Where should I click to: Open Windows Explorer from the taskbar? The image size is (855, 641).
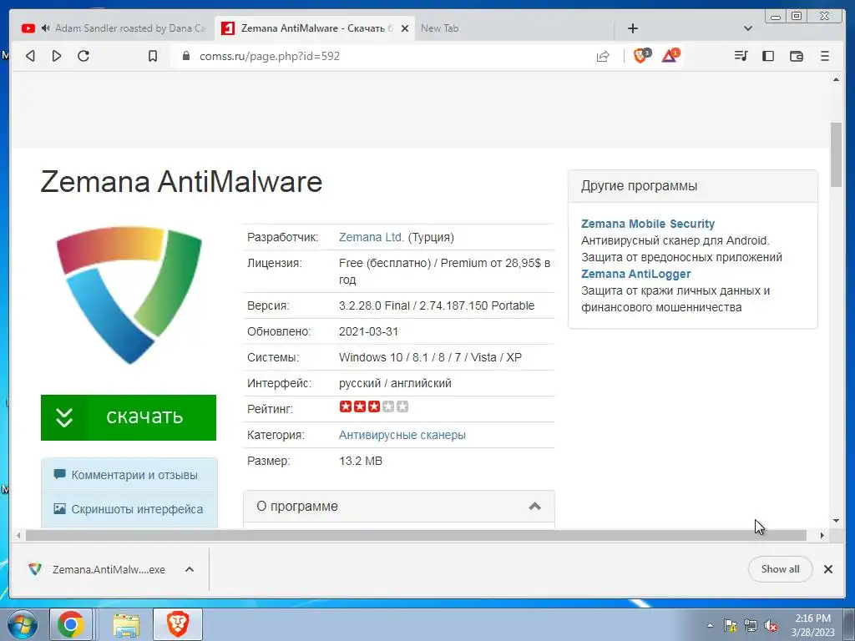click(x=126, y=624)
